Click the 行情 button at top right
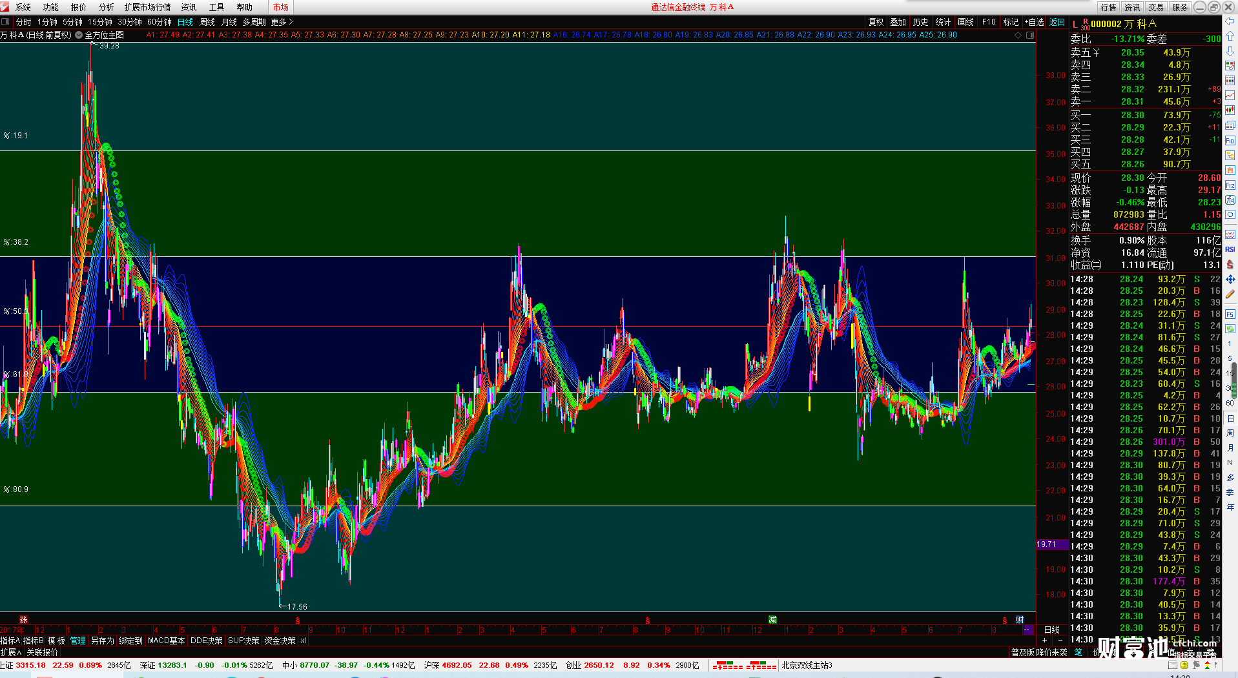The height and width of the screenshot is (678, 1238). point(1109,7)
